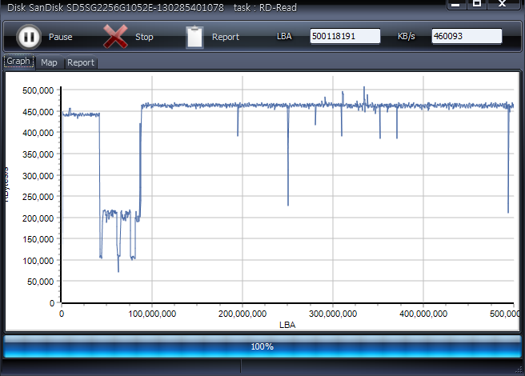Maximize the disk test window

pos(476,4)
